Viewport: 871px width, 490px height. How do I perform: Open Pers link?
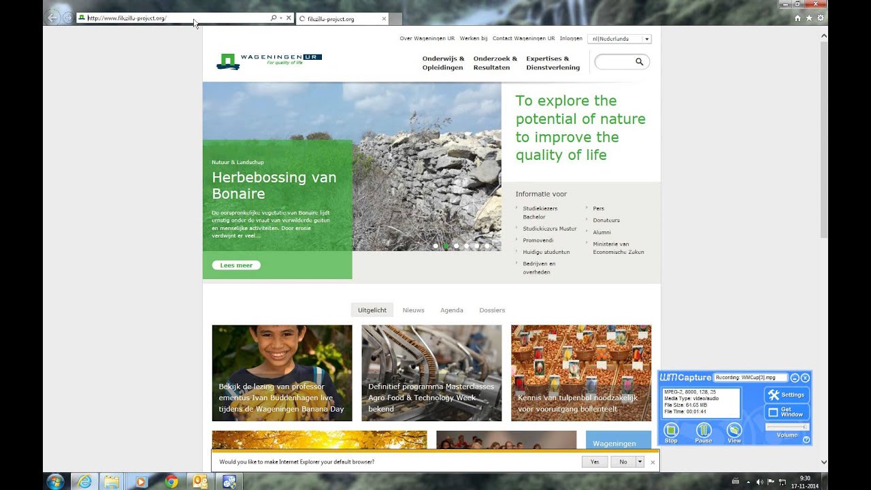[x=598, y=208]
